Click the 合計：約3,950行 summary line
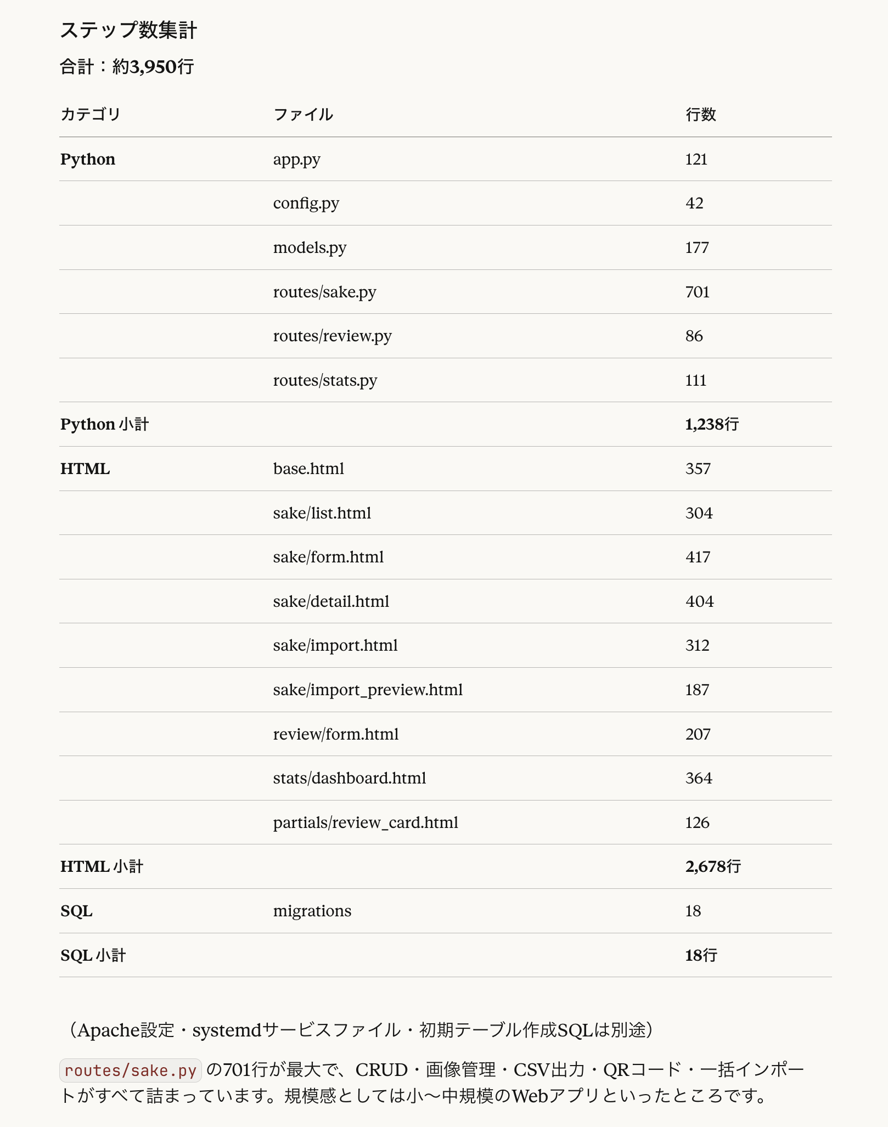The image size is (888, 1127). pos(127,67)
